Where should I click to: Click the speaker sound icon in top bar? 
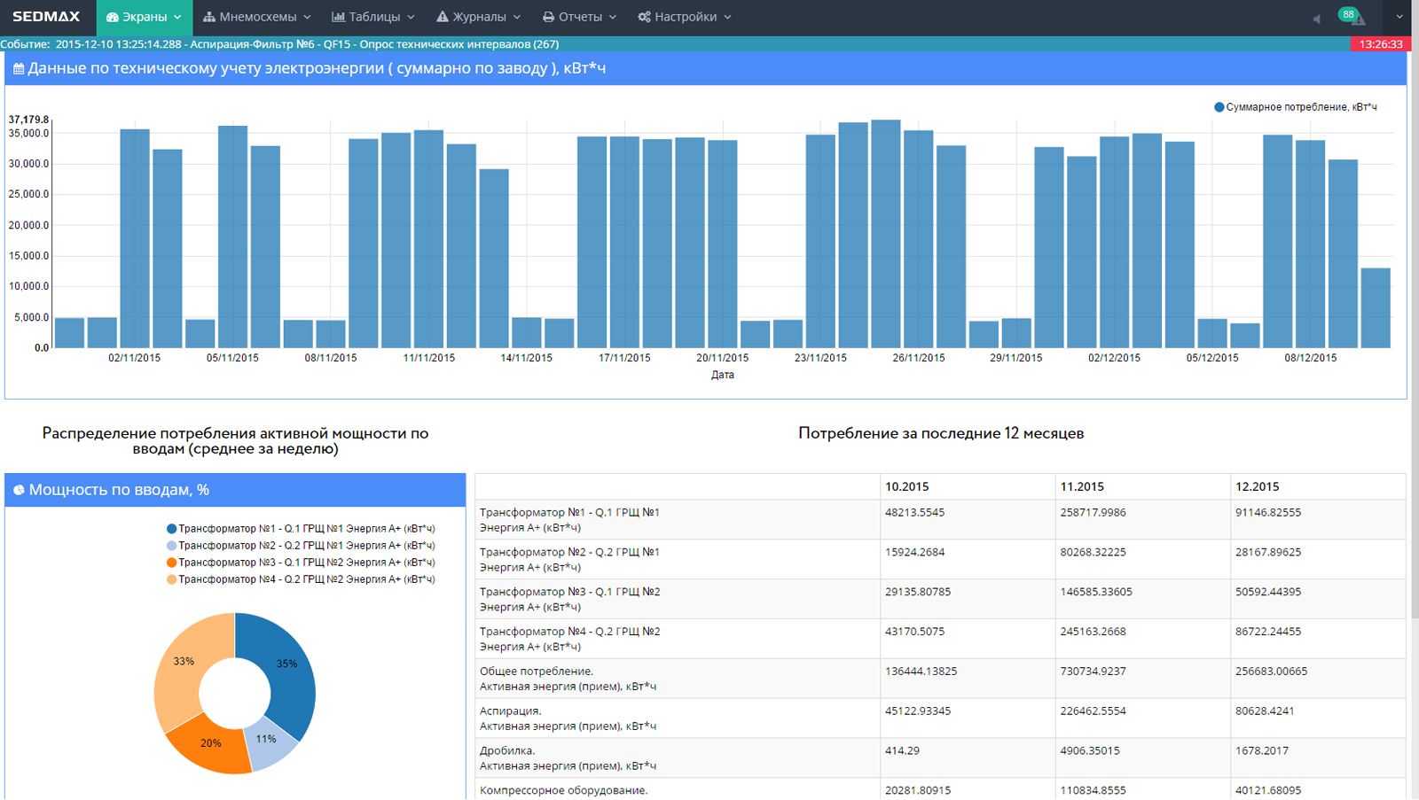[x=1316, y=19]
